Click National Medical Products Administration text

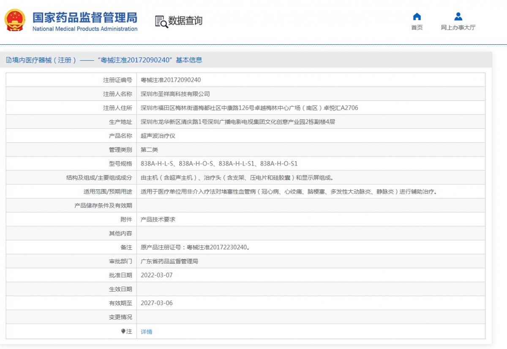click(x=85, y=29)
